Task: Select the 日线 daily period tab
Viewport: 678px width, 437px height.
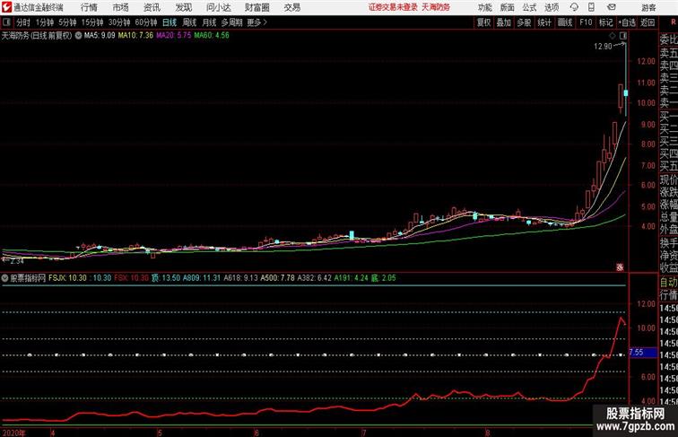Action: (x=169, y=22)
